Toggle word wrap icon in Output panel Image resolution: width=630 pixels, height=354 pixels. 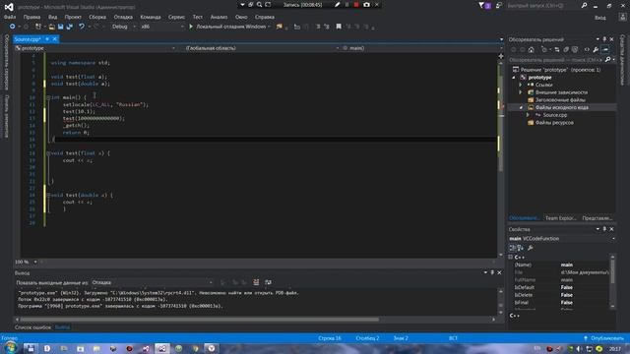[x=268, y=282]
